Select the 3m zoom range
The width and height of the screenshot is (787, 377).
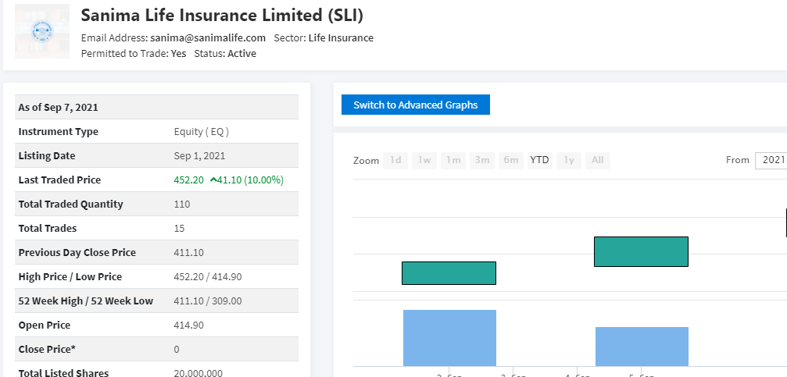(x=482, y=161)
